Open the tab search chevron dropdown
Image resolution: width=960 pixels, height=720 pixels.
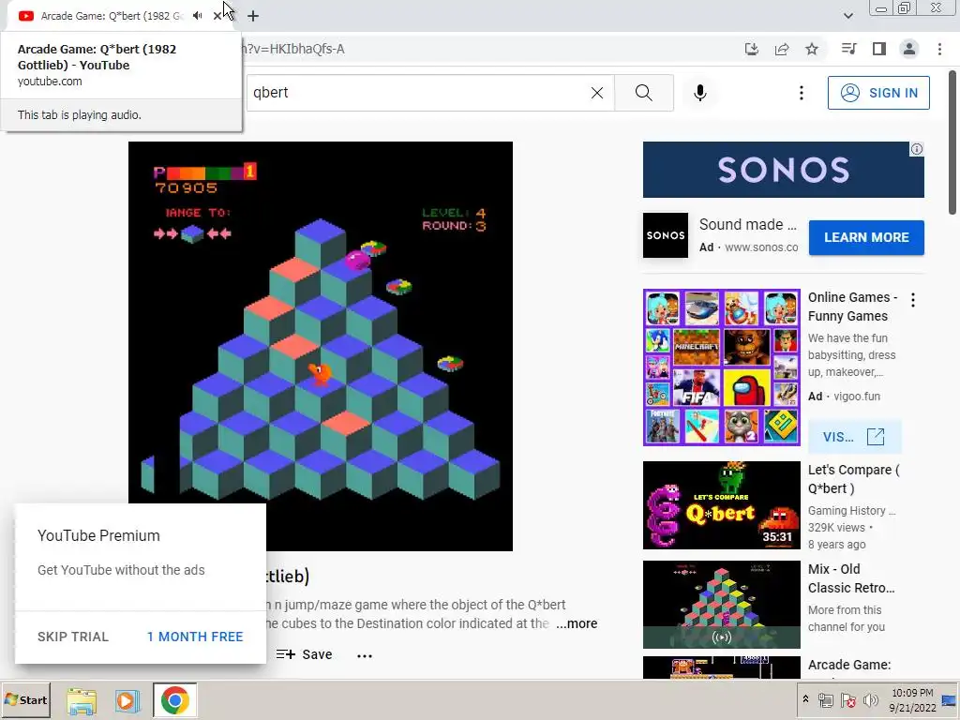[x=847, y=16]
